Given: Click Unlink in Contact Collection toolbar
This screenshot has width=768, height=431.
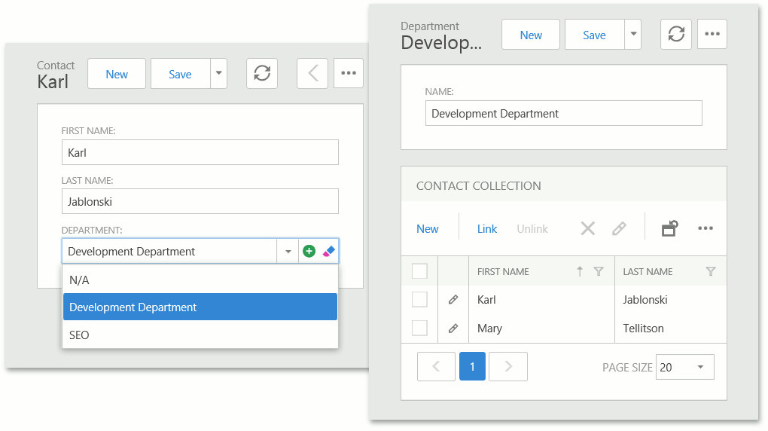Looking at the screenshot, I should tap(532, 228).
